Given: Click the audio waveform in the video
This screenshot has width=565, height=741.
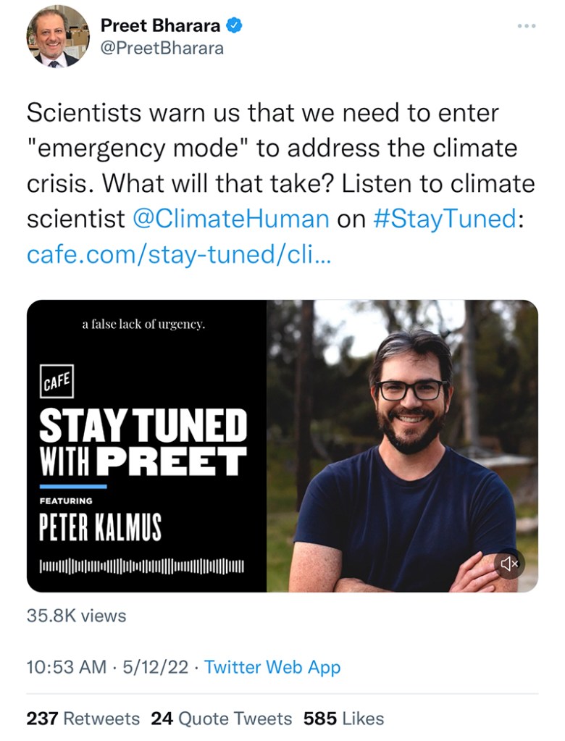Looking at the screenshot, I should (143, 564).
